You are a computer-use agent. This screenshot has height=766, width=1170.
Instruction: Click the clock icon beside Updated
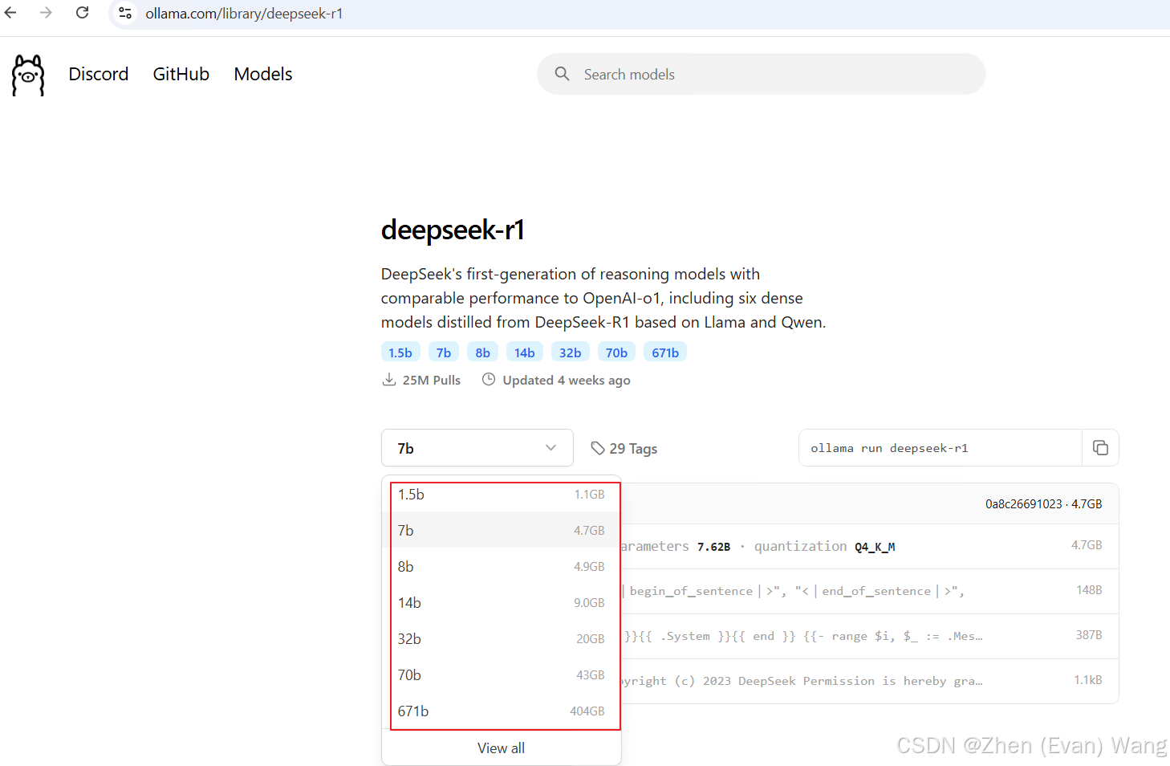tap(489, 380)
